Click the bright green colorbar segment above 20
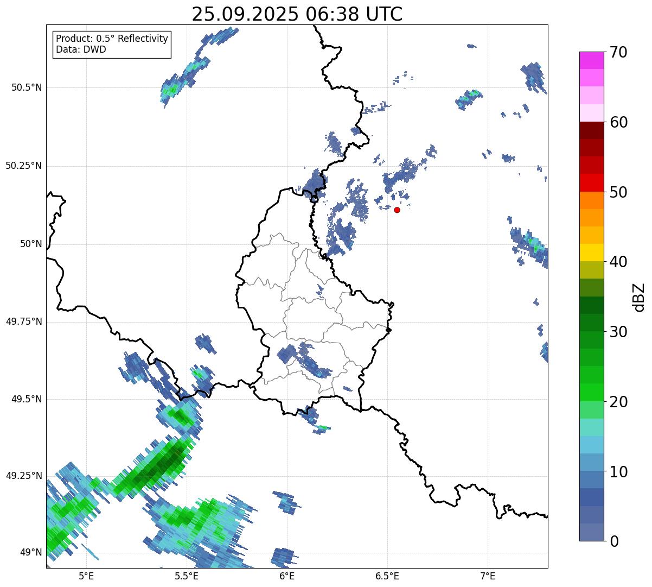The image size is (652, 587). (x=592, y=393)
